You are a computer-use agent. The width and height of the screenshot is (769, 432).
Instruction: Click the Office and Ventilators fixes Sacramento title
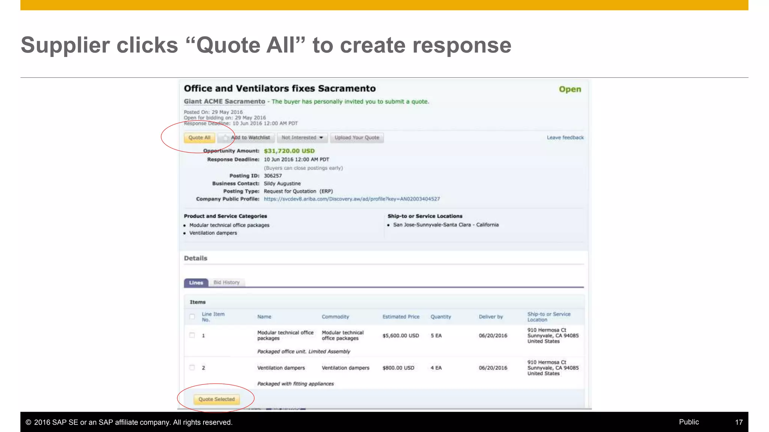280,88
